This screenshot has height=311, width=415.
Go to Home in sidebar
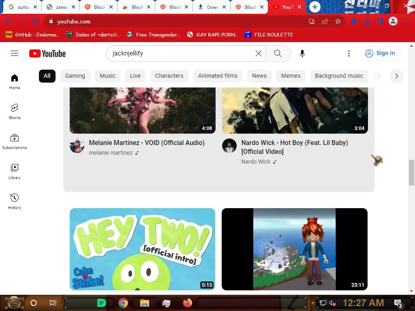click(15, 82)
